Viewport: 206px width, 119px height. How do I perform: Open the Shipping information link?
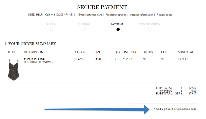click(x=141, y=15)
